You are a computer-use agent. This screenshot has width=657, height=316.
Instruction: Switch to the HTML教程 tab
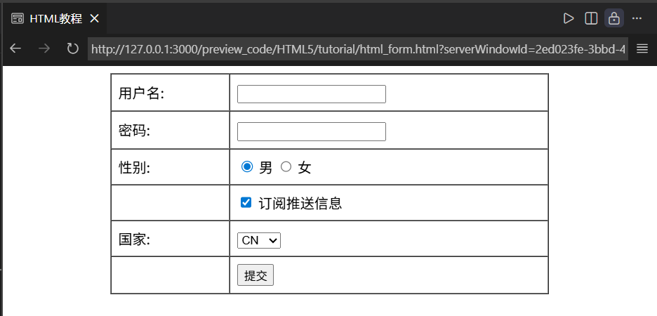tap(55, 18)
